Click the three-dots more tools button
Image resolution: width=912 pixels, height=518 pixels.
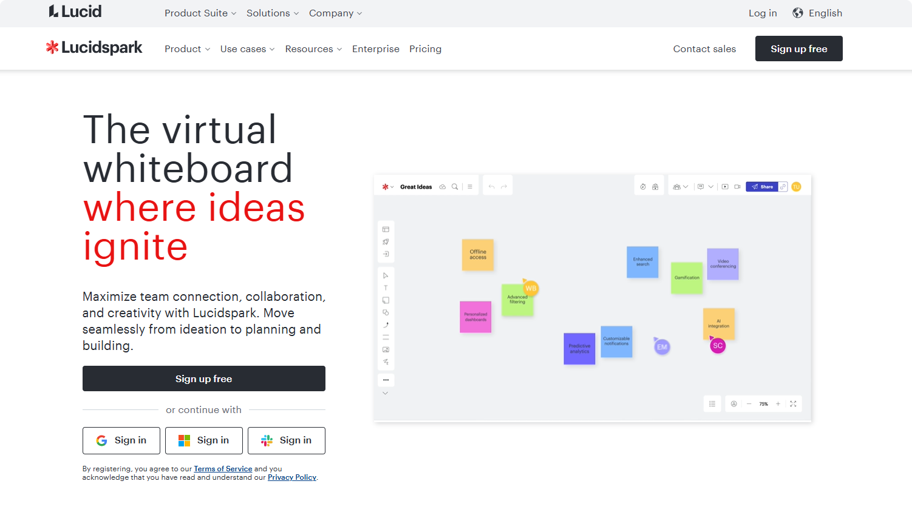[x=386, y=380]
